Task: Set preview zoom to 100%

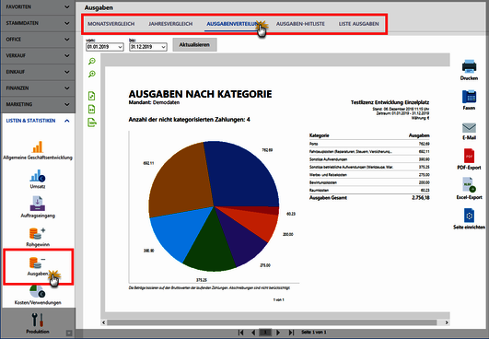Action: tap(92, 123)
